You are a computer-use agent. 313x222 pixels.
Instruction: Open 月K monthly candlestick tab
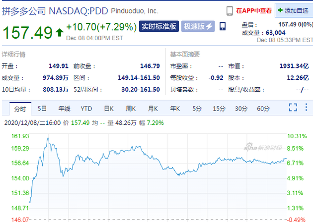point(153,109)
